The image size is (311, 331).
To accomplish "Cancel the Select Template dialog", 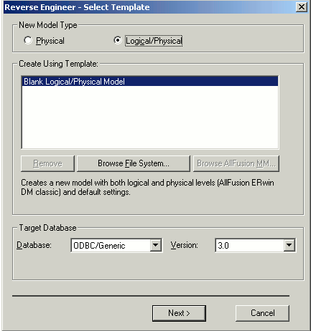I will (262, 313).
